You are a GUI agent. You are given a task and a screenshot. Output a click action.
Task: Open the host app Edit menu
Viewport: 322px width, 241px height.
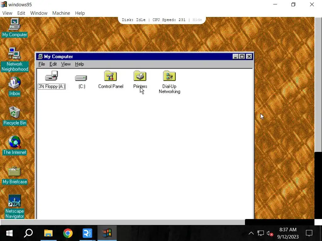pyautogui.click(x=21, y=13)
